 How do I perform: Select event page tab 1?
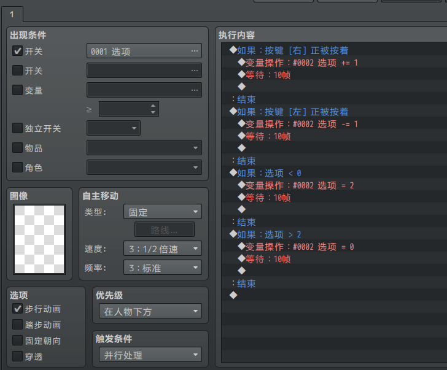pos(12,14)
